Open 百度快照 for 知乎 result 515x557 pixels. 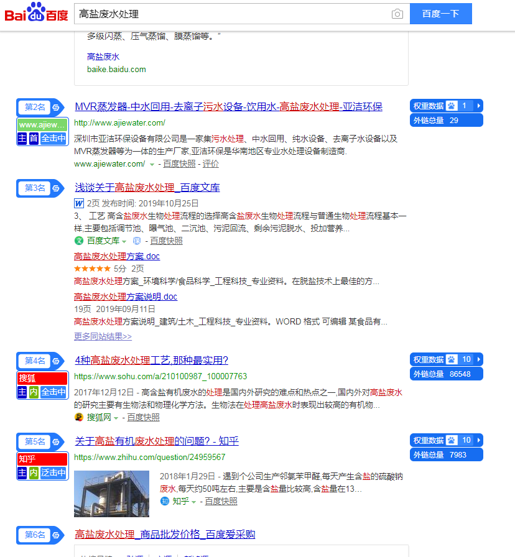[x=221, y=501]
